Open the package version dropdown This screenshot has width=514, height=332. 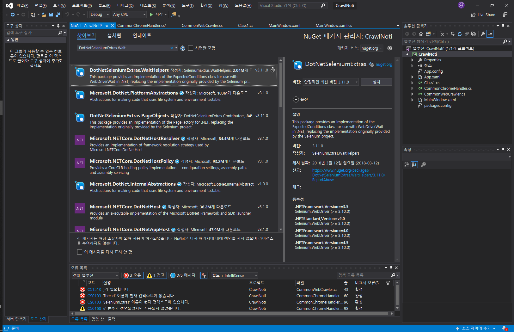tap(331, 82)
